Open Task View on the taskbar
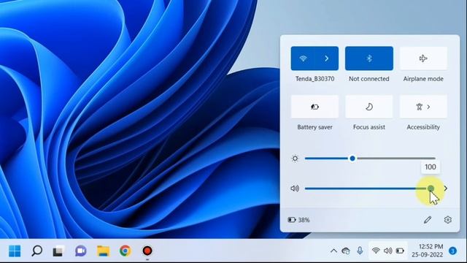 [x=58, y=251]
